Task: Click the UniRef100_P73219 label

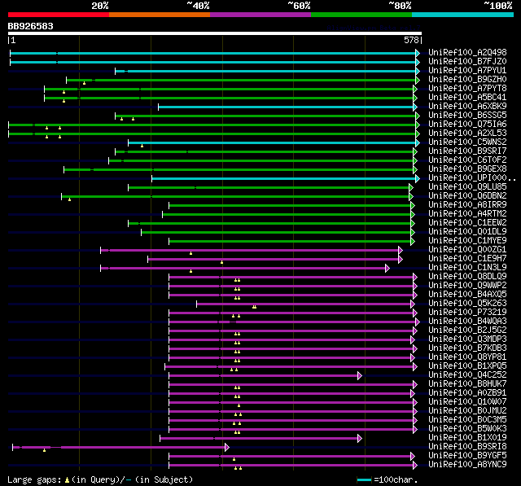Action: click(467, 313)
